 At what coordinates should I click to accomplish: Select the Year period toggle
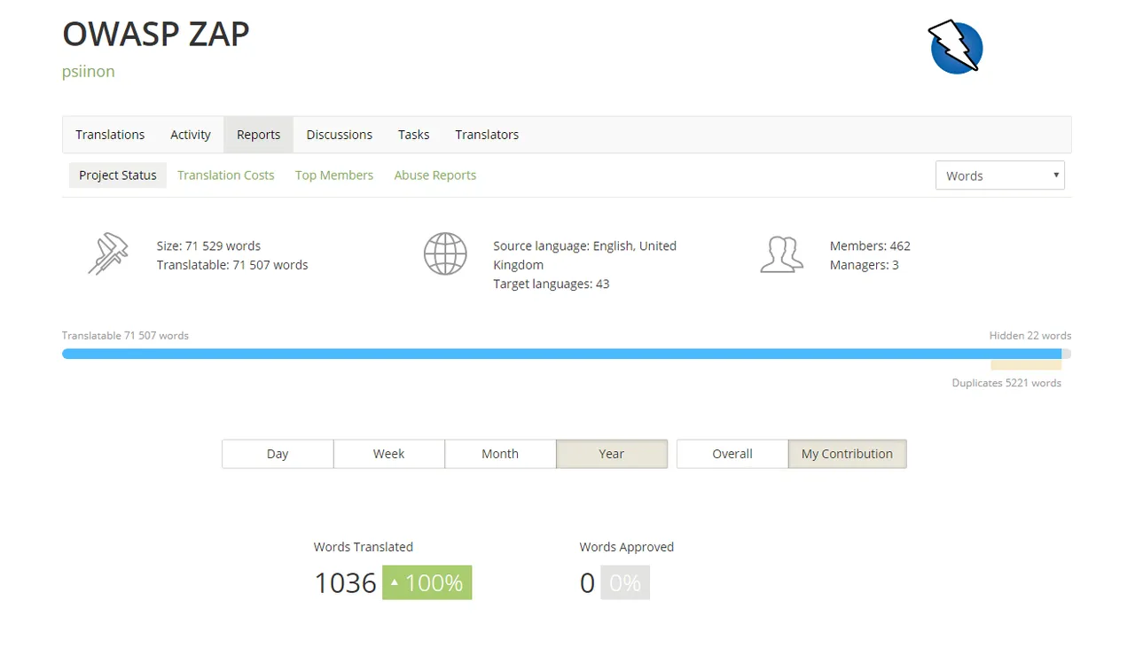pyautogui.click(x=612, y=454)
